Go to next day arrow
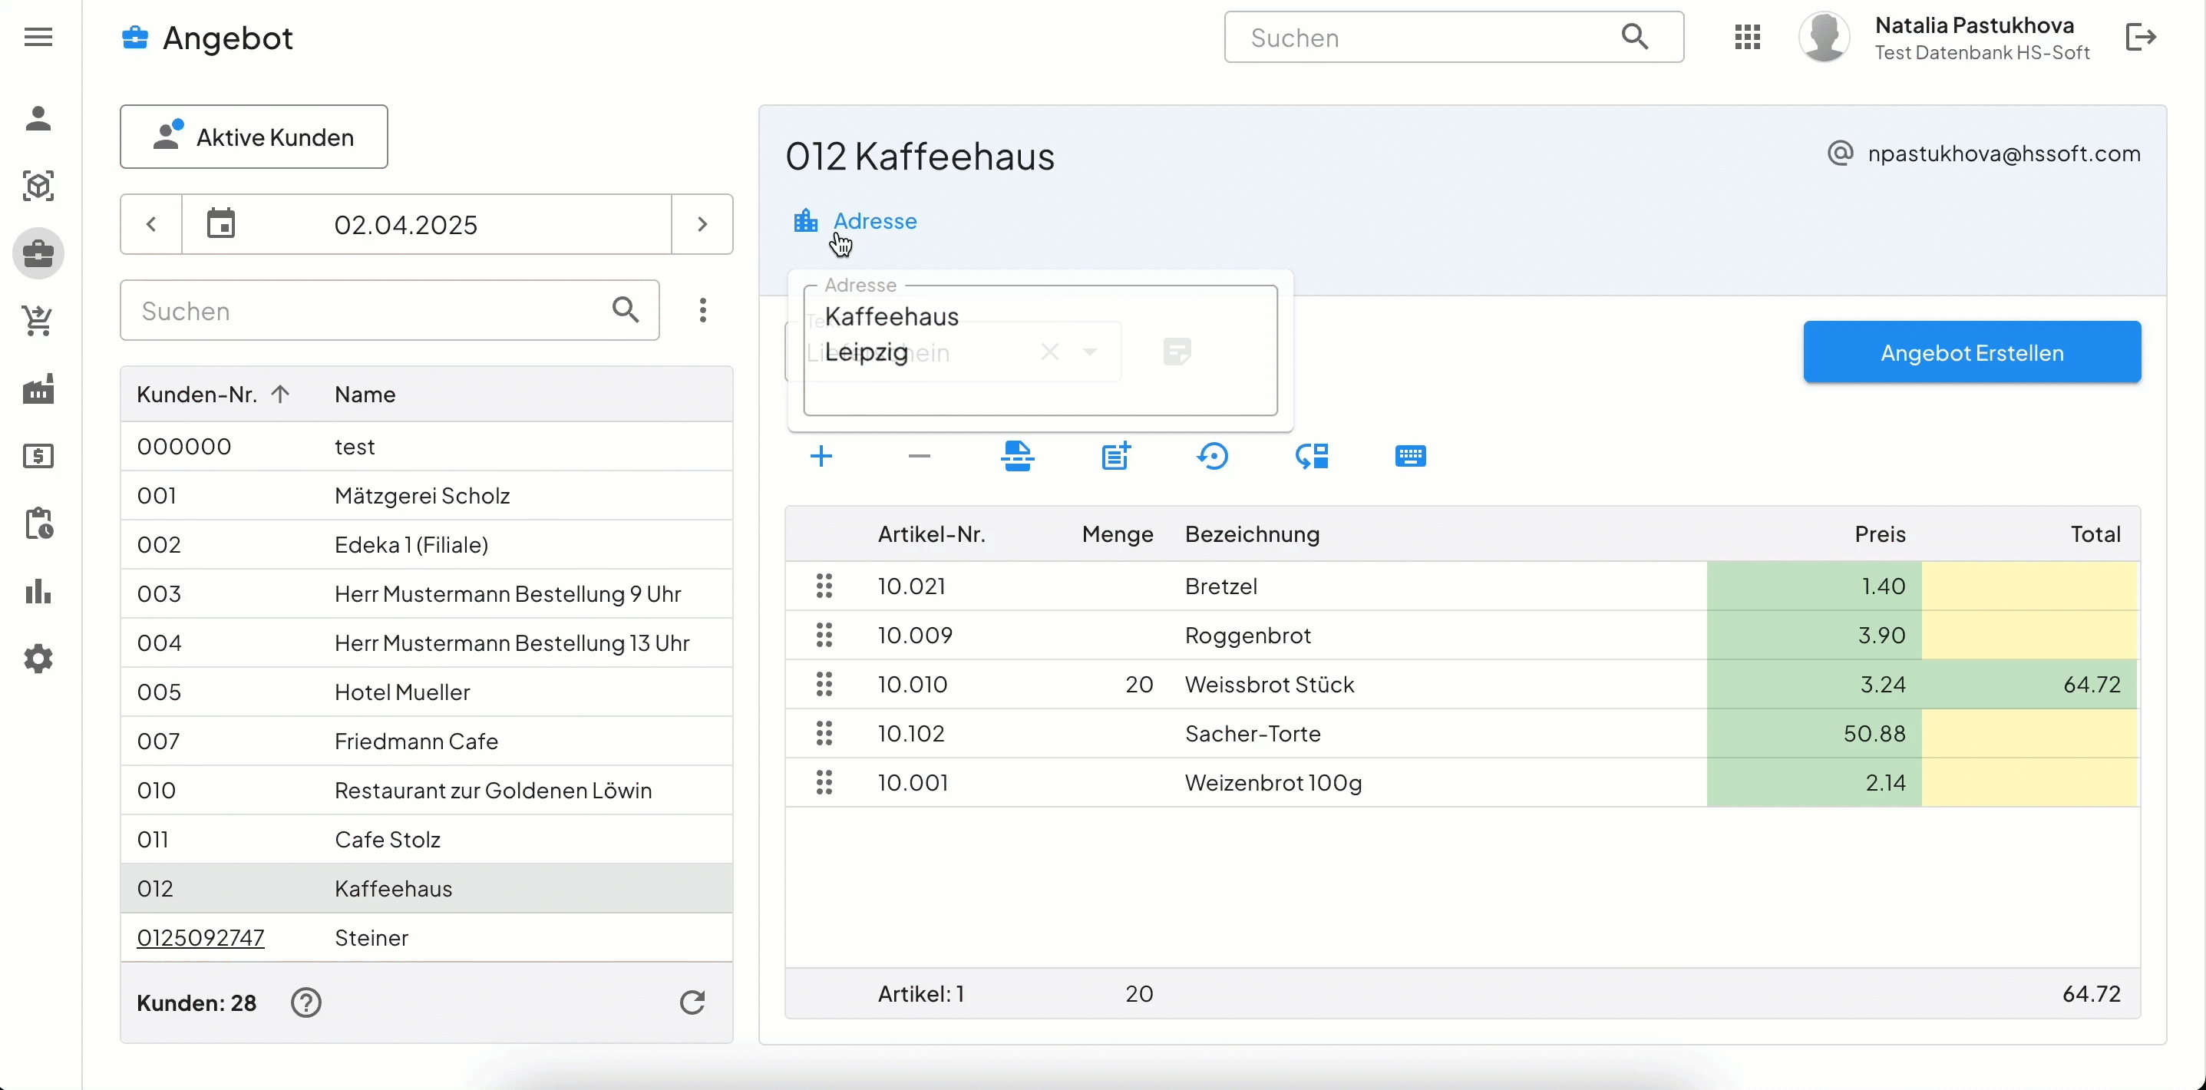 click(x=702, y=224)
